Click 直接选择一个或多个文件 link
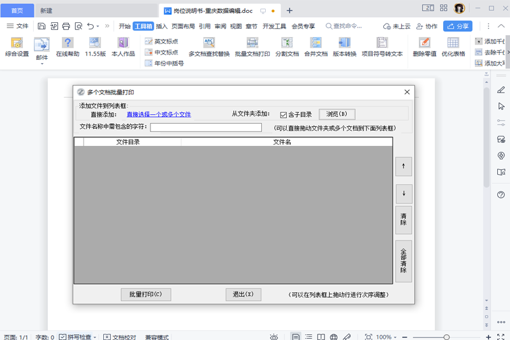This screenshot has width=510, height=340. pos(159,115)
